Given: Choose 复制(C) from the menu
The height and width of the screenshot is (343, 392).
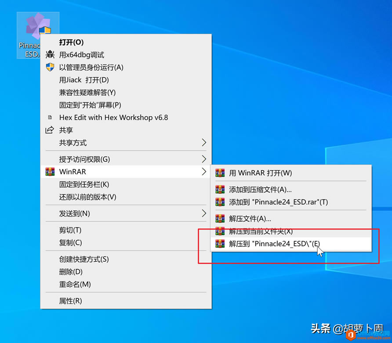Looking at the screenshot, I should (x=126, y=242).
